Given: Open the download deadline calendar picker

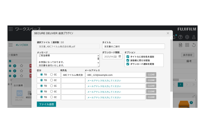Looking at the screenshot, I should click(x=120, y=57).
